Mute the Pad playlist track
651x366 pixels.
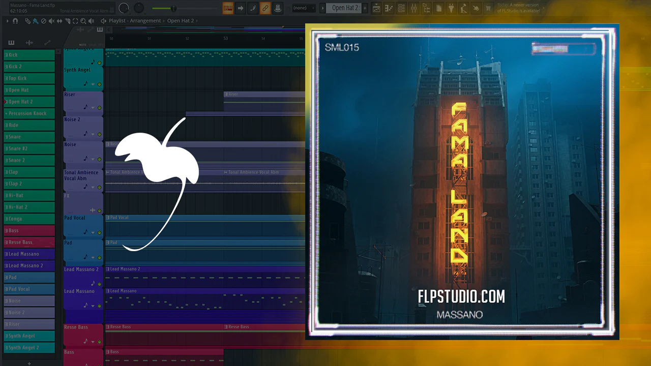(99, 258)
